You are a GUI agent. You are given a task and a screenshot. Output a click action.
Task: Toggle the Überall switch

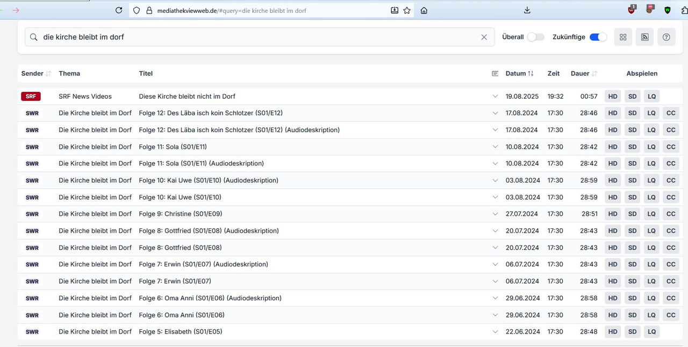535,37
